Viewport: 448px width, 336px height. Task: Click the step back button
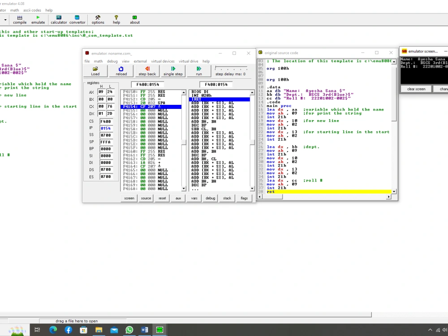147,71
